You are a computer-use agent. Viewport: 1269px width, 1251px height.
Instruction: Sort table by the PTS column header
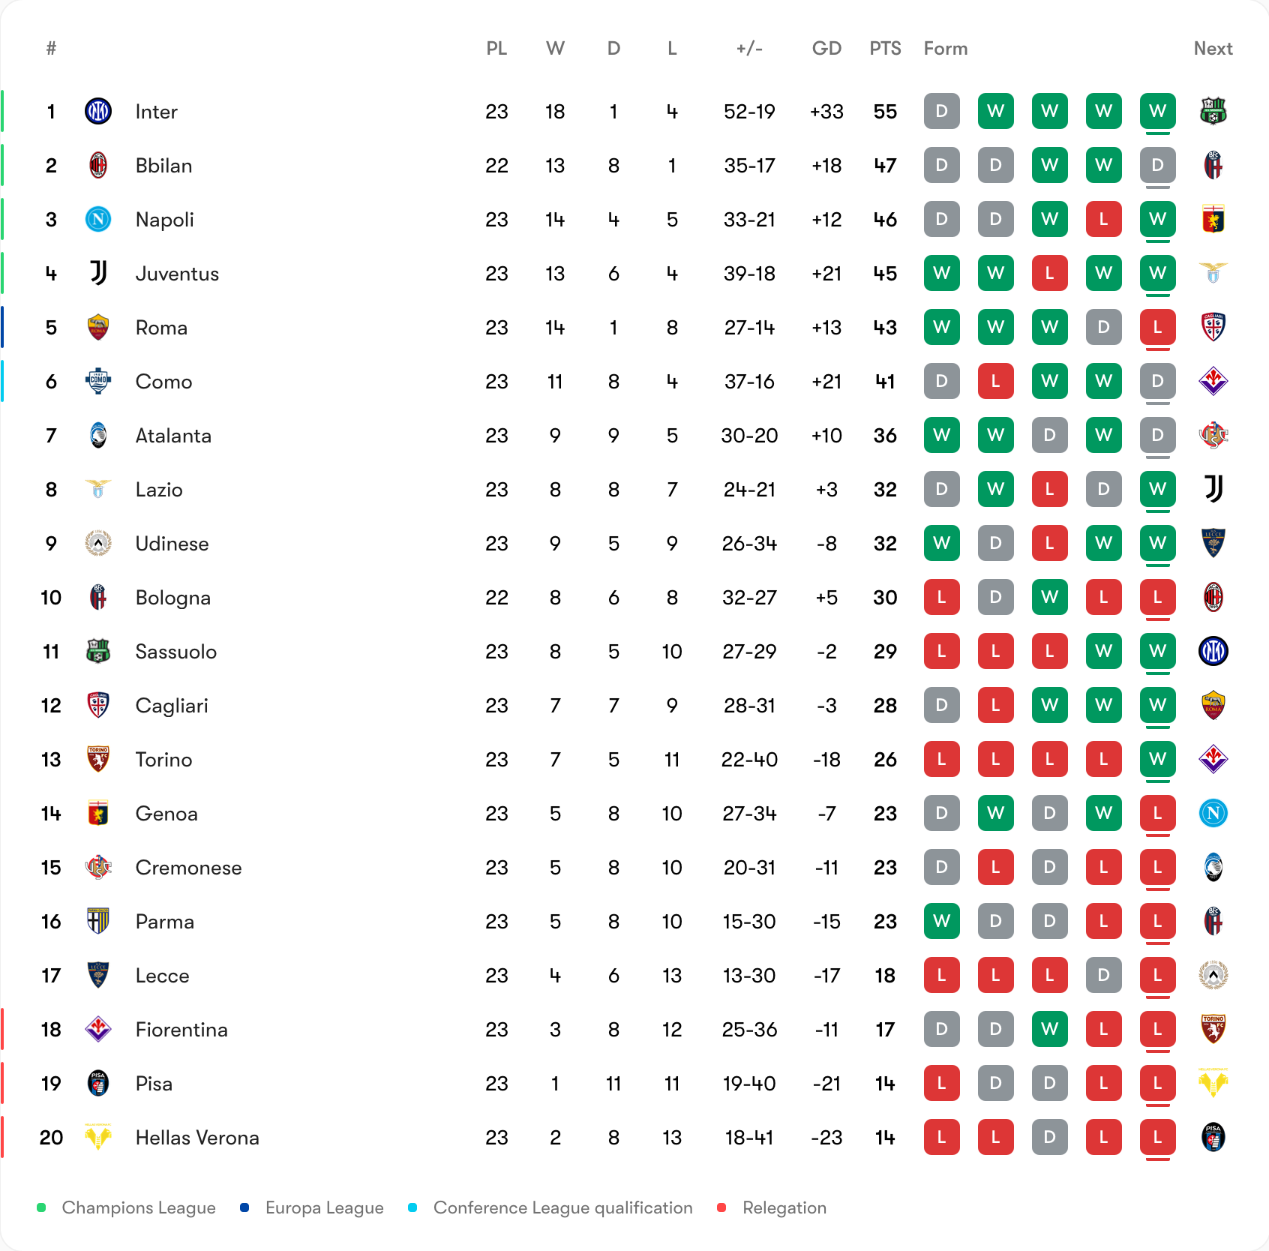pos(885,49)
